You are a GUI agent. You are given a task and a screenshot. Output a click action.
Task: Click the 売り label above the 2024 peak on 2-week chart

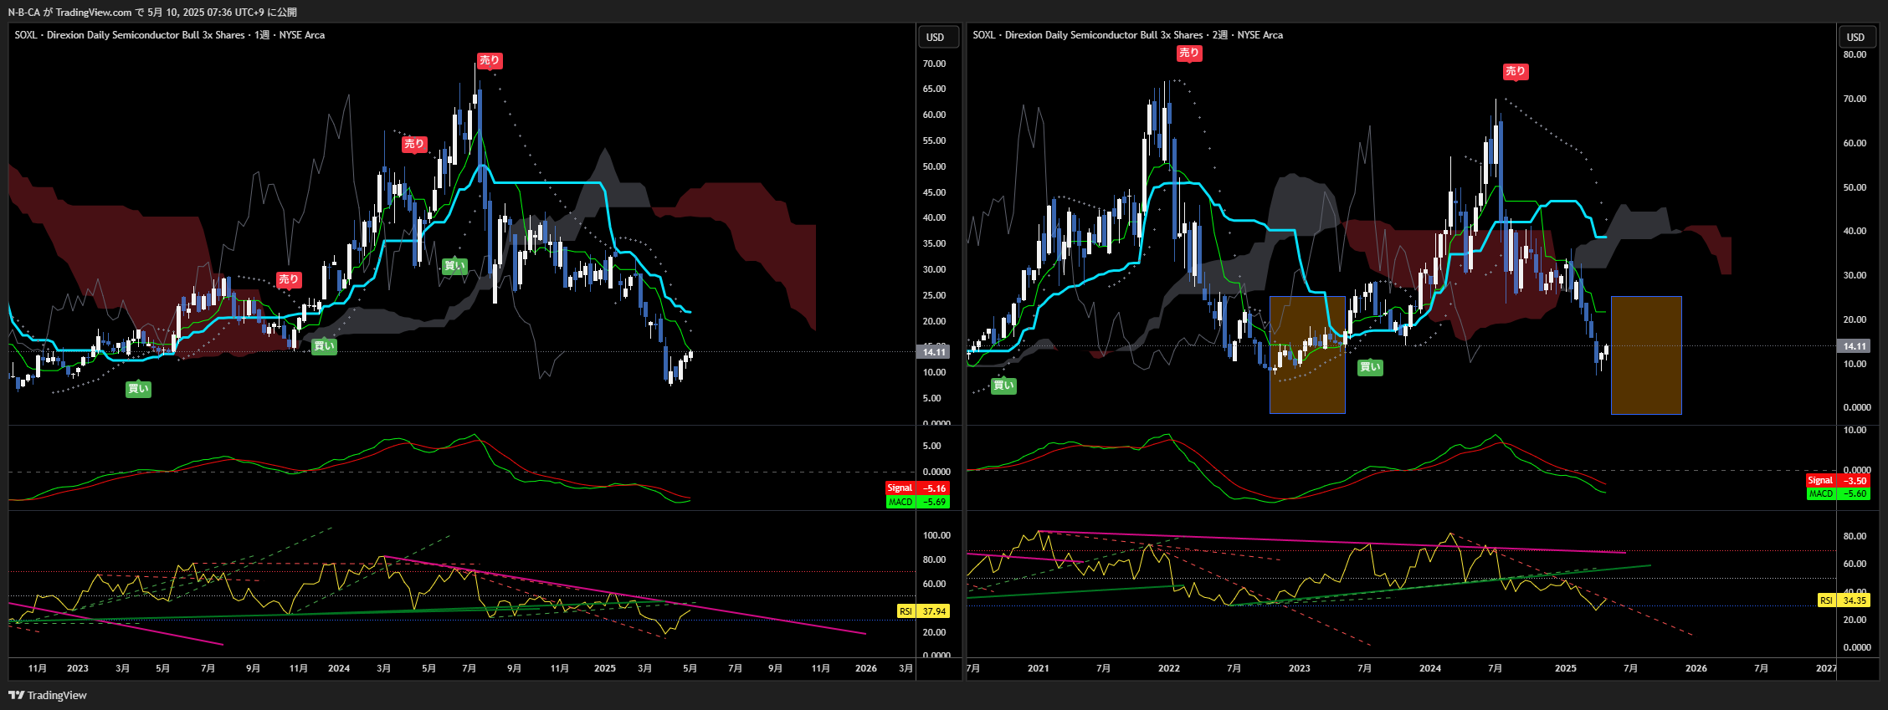click(x=1516, y=71)
